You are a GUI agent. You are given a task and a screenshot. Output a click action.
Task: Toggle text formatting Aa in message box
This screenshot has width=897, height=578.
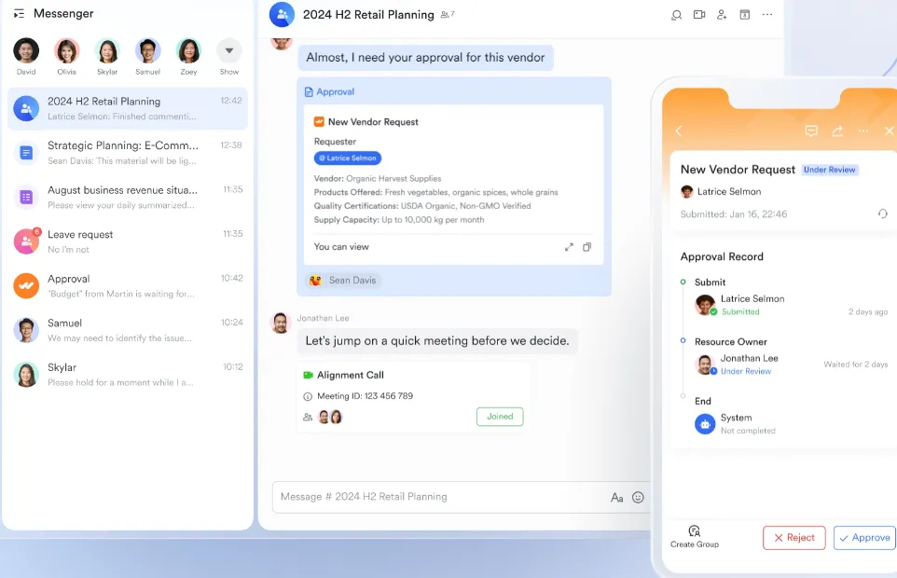point(616,498)
